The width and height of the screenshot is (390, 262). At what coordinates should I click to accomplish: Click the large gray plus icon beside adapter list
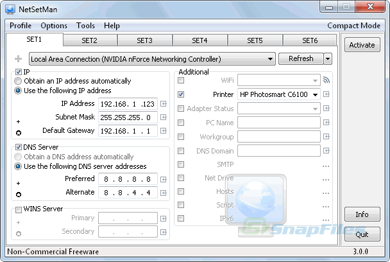[x=18, y=59]
